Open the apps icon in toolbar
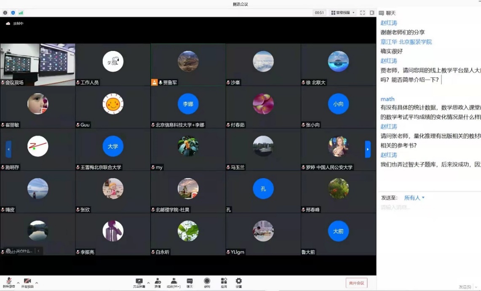The image size is (481, 291). (x=224, y=281)
